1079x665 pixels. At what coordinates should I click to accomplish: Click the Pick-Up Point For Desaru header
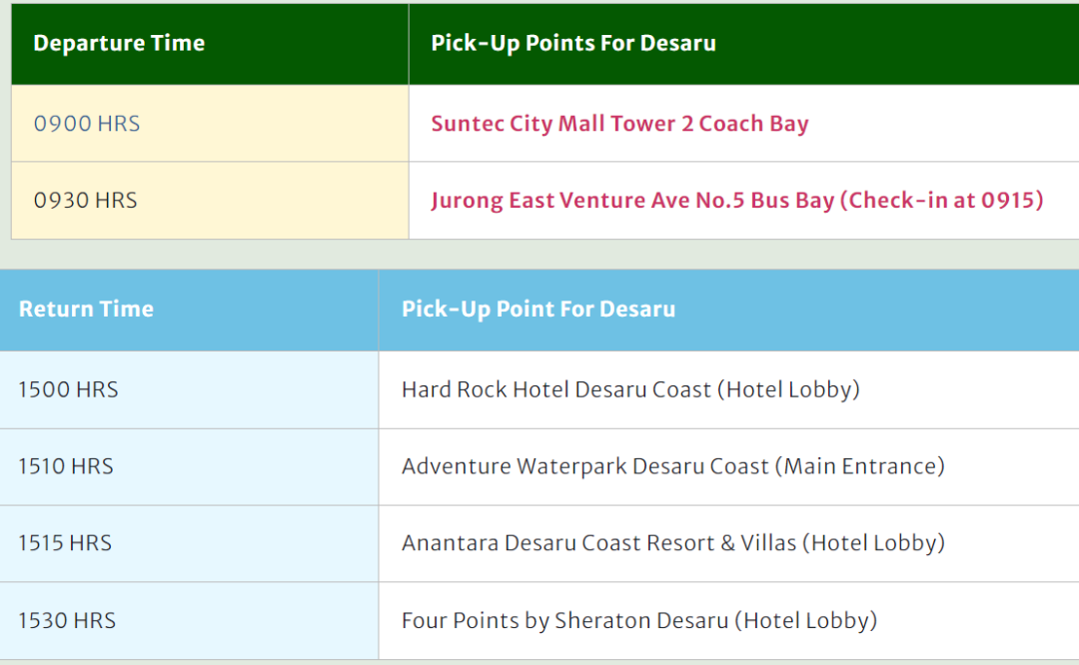728,311
